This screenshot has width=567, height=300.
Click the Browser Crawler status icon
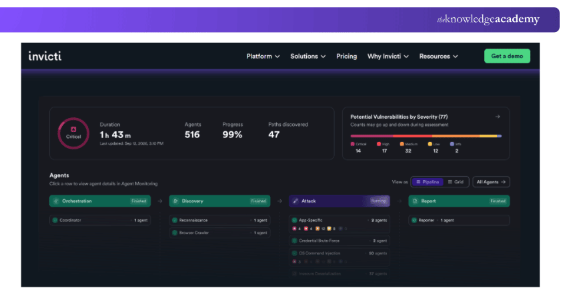[x=175, y=233]
